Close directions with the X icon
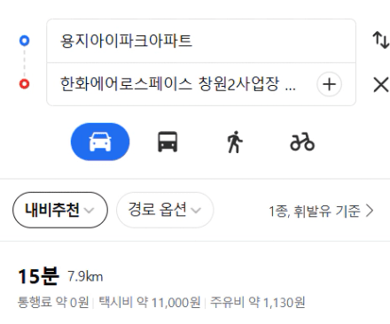This screenshot has height=324, width=390. [381, 85]
